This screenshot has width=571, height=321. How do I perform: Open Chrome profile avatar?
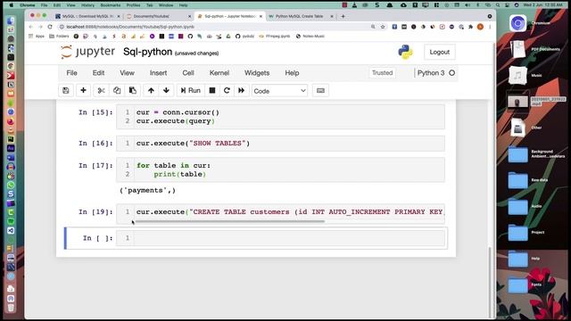coord(480,27)
